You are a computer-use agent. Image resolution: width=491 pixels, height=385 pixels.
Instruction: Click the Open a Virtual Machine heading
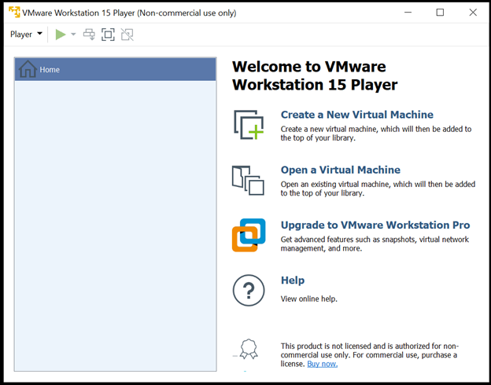click(x=340, y=170)
